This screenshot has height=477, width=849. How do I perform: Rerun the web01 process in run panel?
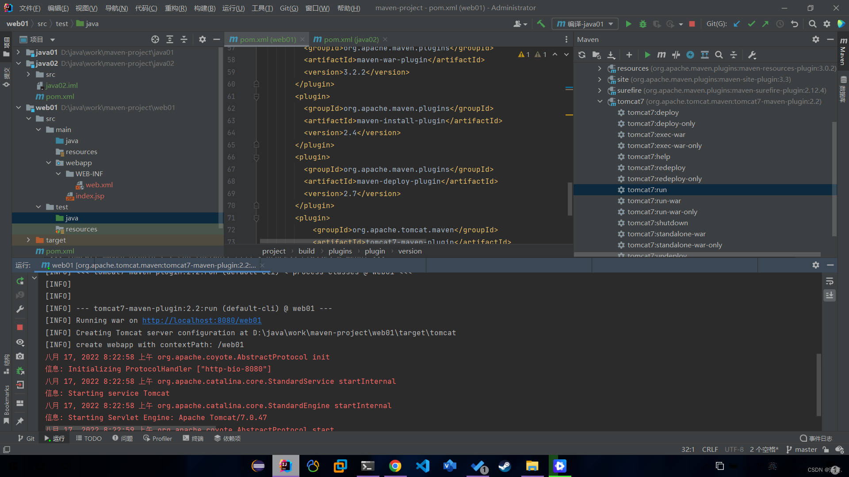pyautogui.click(x=20, y=281)
